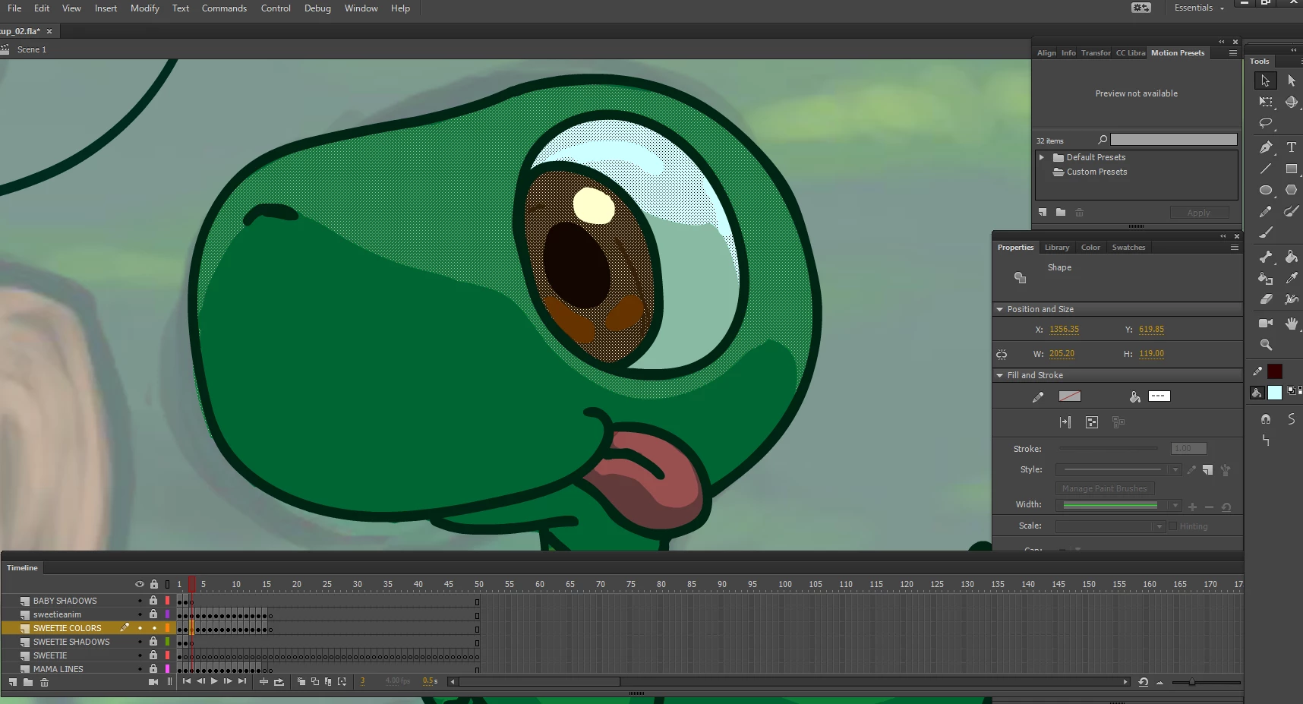Open the Control menu
This screenshot has width=1303, height=704.
pos(276,8)
